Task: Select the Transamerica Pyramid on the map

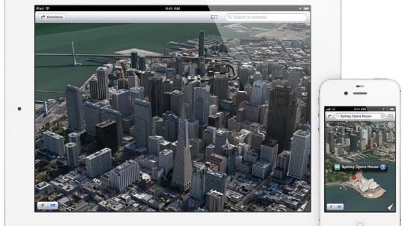Action: 183,151
